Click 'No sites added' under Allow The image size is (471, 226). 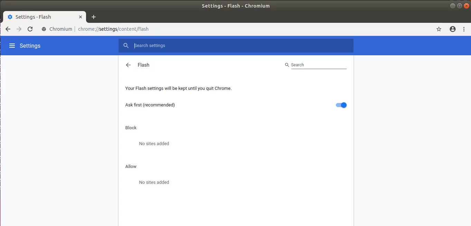(x=154, y=182)
